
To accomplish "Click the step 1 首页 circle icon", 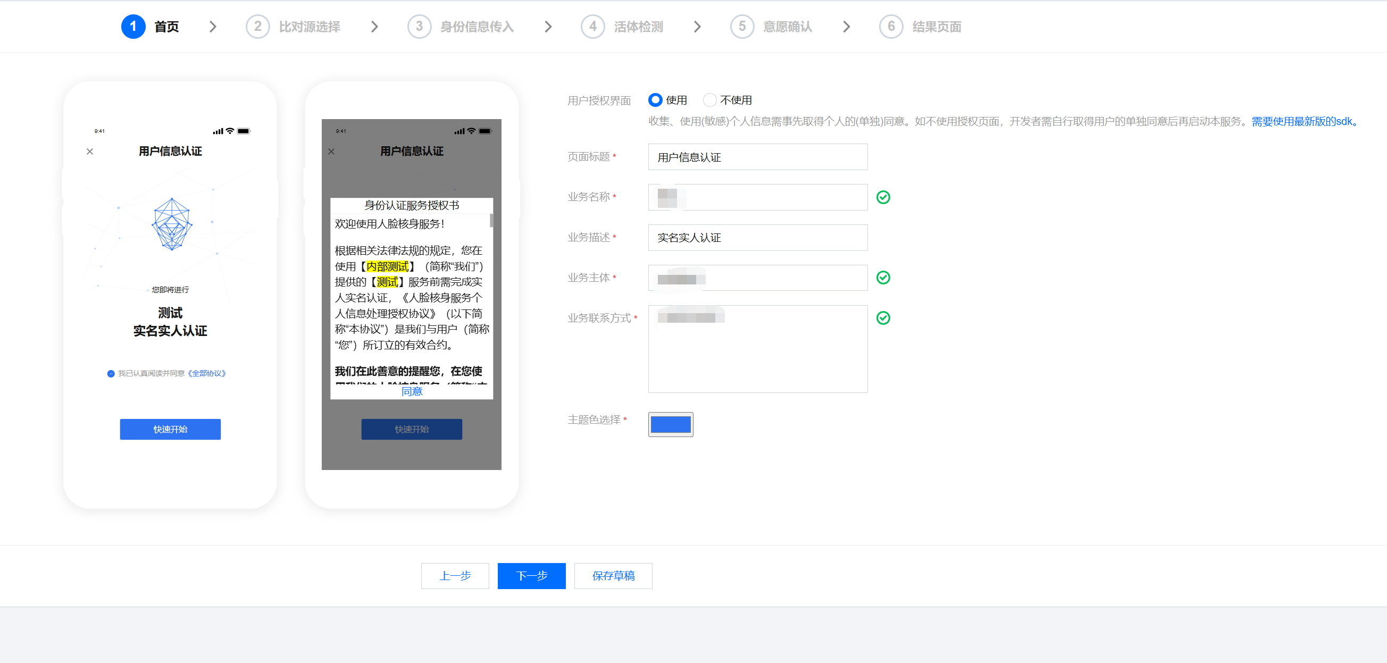I will tap(133, 27).
